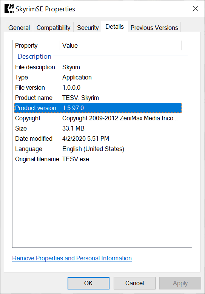205x294 pixels.
Task: Close the SkyrimSE Properties dialog
Action: click(x=195, y=8)
